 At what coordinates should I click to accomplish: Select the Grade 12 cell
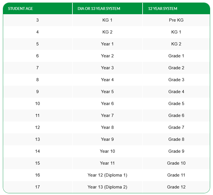click(176, 187)
